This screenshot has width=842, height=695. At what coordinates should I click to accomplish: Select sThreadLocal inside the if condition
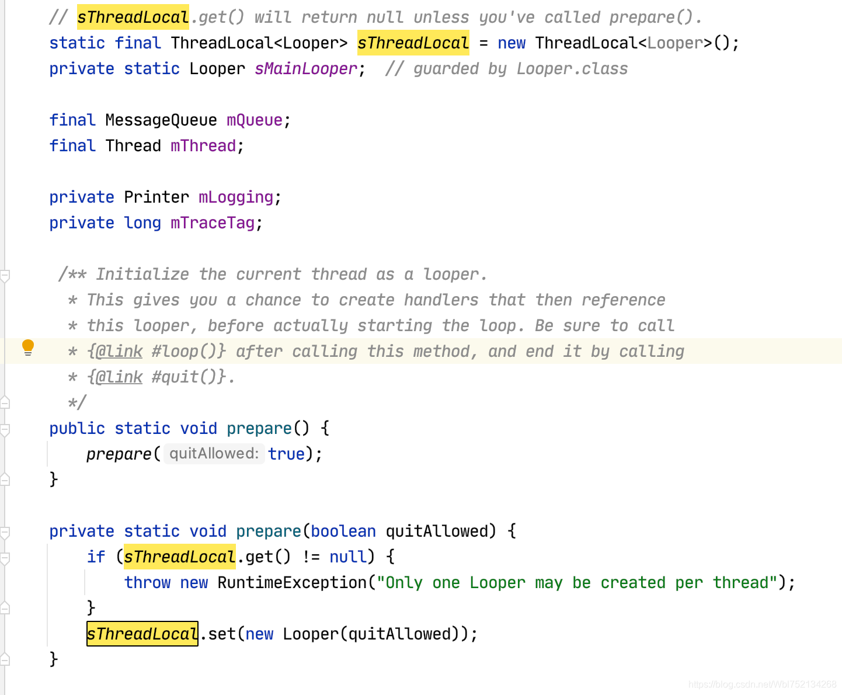[179, 557]
